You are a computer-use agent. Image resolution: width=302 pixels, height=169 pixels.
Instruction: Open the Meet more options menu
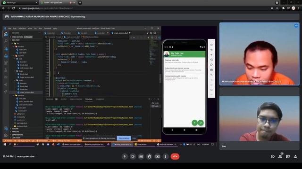click(166, 156)
